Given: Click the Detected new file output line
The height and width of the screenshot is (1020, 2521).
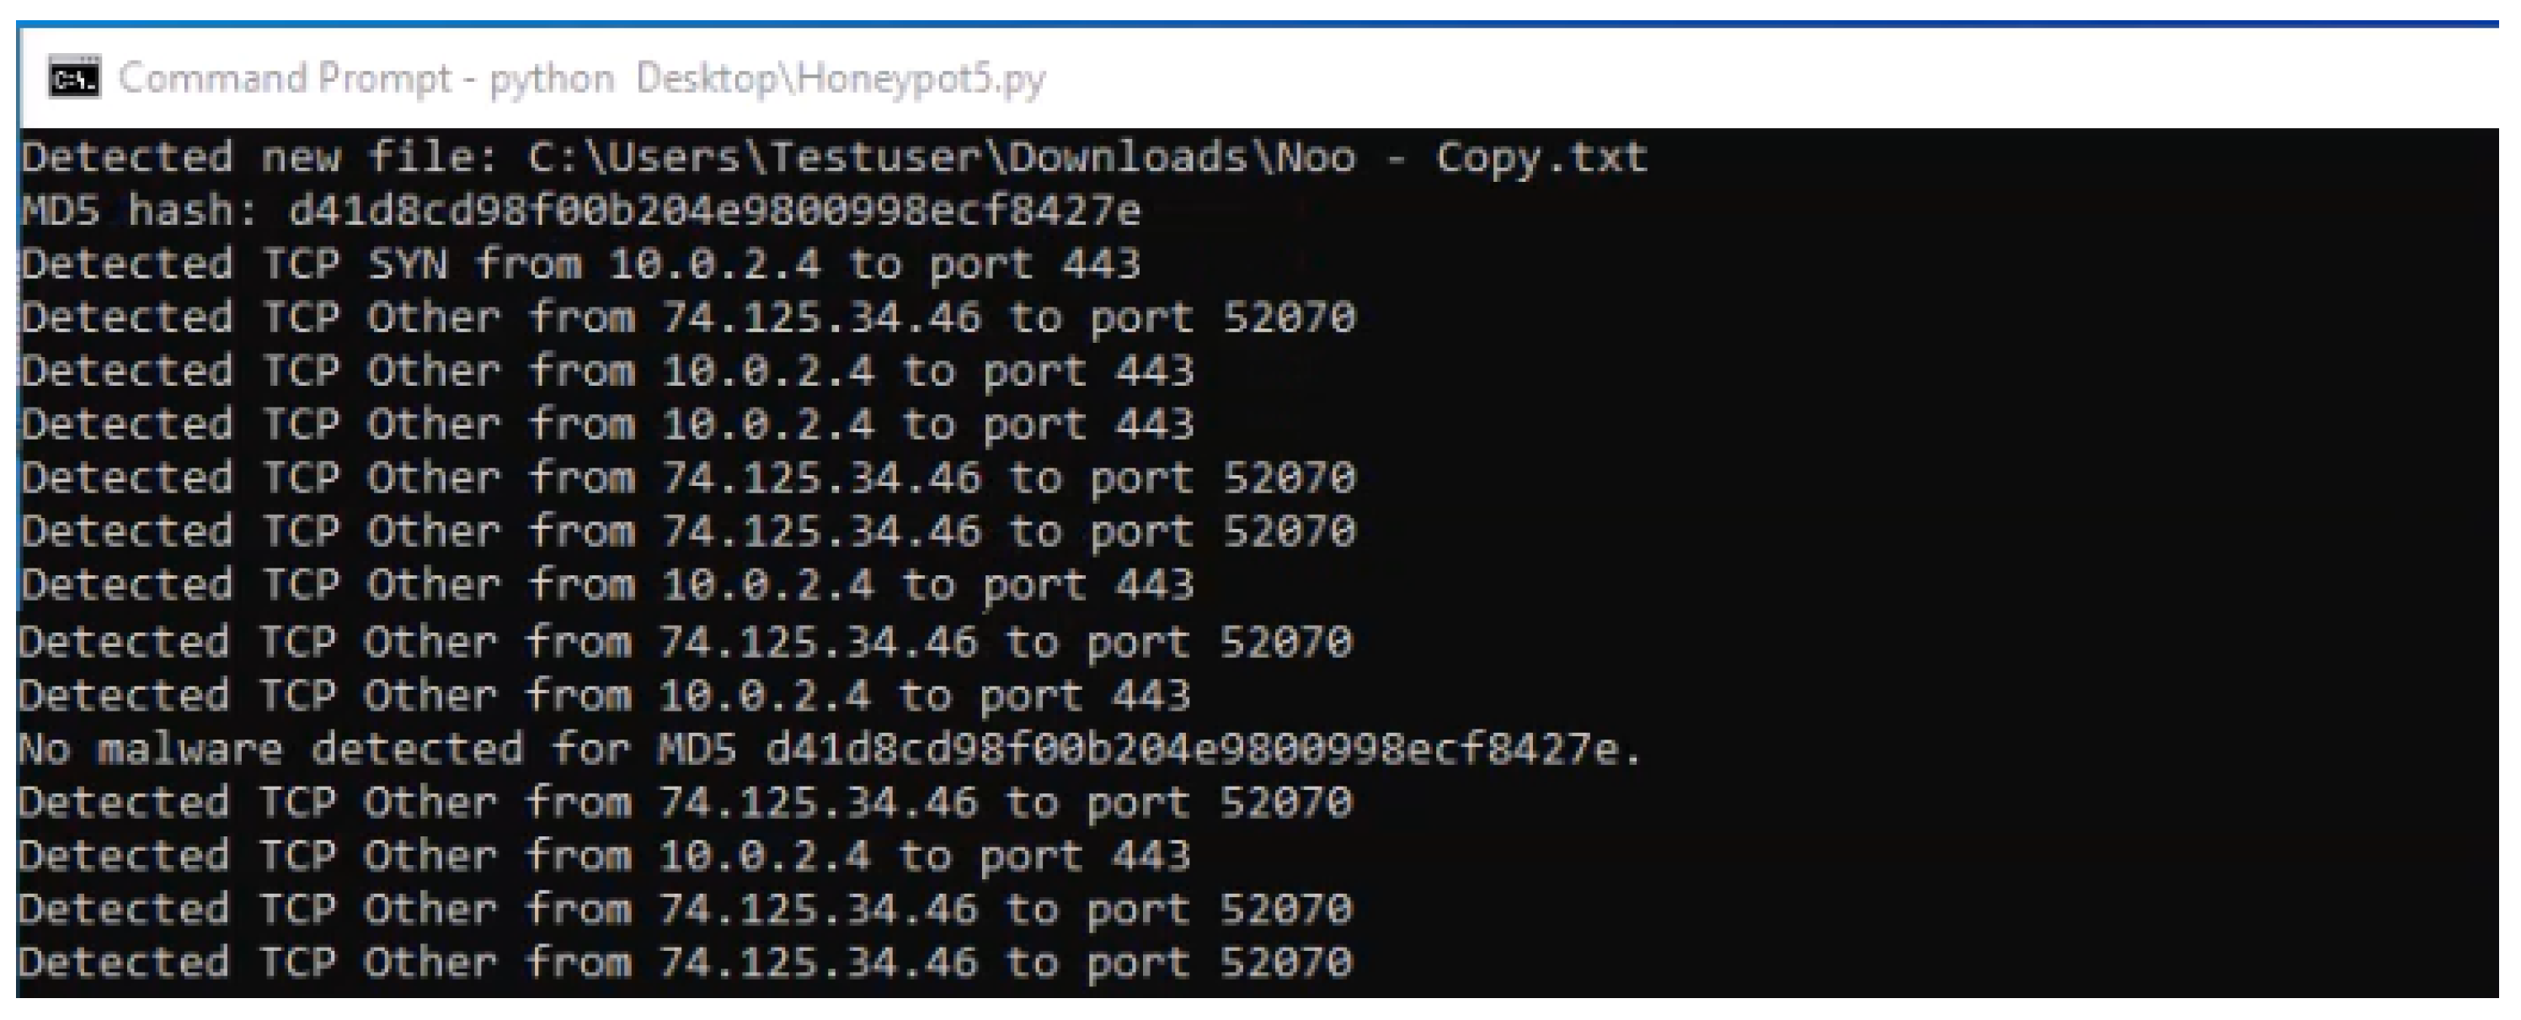Looking at the screenshot, I should 834,158.
